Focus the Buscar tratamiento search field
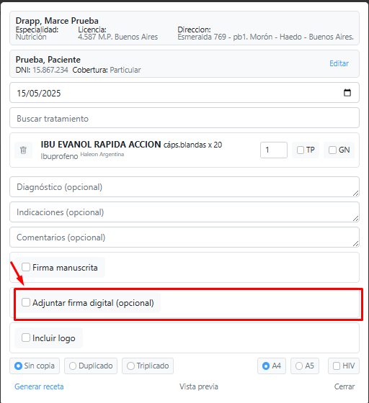Image resolution: width=369 pixels, height=403 pixels. point(184,118)
